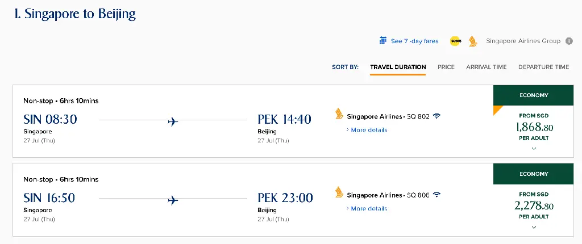Click the calendar icon beside 7-day fares

(x=383, y=40)
